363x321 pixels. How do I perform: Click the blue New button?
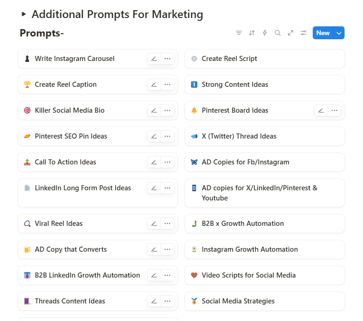(x=323, y=33)
